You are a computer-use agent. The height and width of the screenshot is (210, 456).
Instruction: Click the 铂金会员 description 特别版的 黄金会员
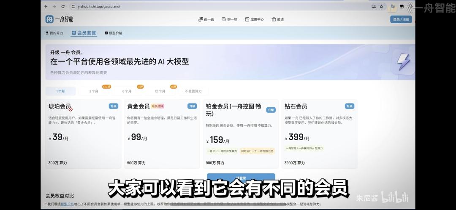coord(239,125)
